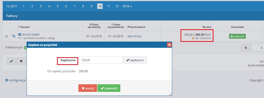Image resolution: width=264 pixels, height=98 pixels.
Task: Click the checkmark button below the table
Action: click(11, 61)
